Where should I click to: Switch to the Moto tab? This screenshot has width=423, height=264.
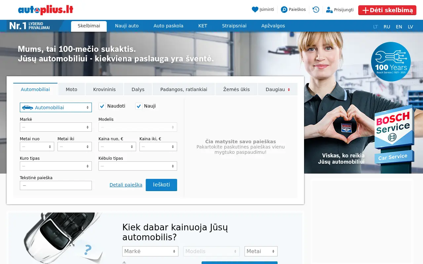click(71, 89)
